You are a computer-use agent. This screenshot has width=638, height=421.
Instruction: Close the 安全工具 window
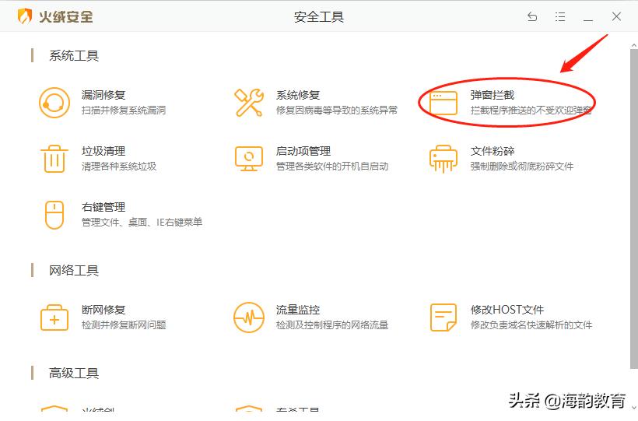click(616, 16)
